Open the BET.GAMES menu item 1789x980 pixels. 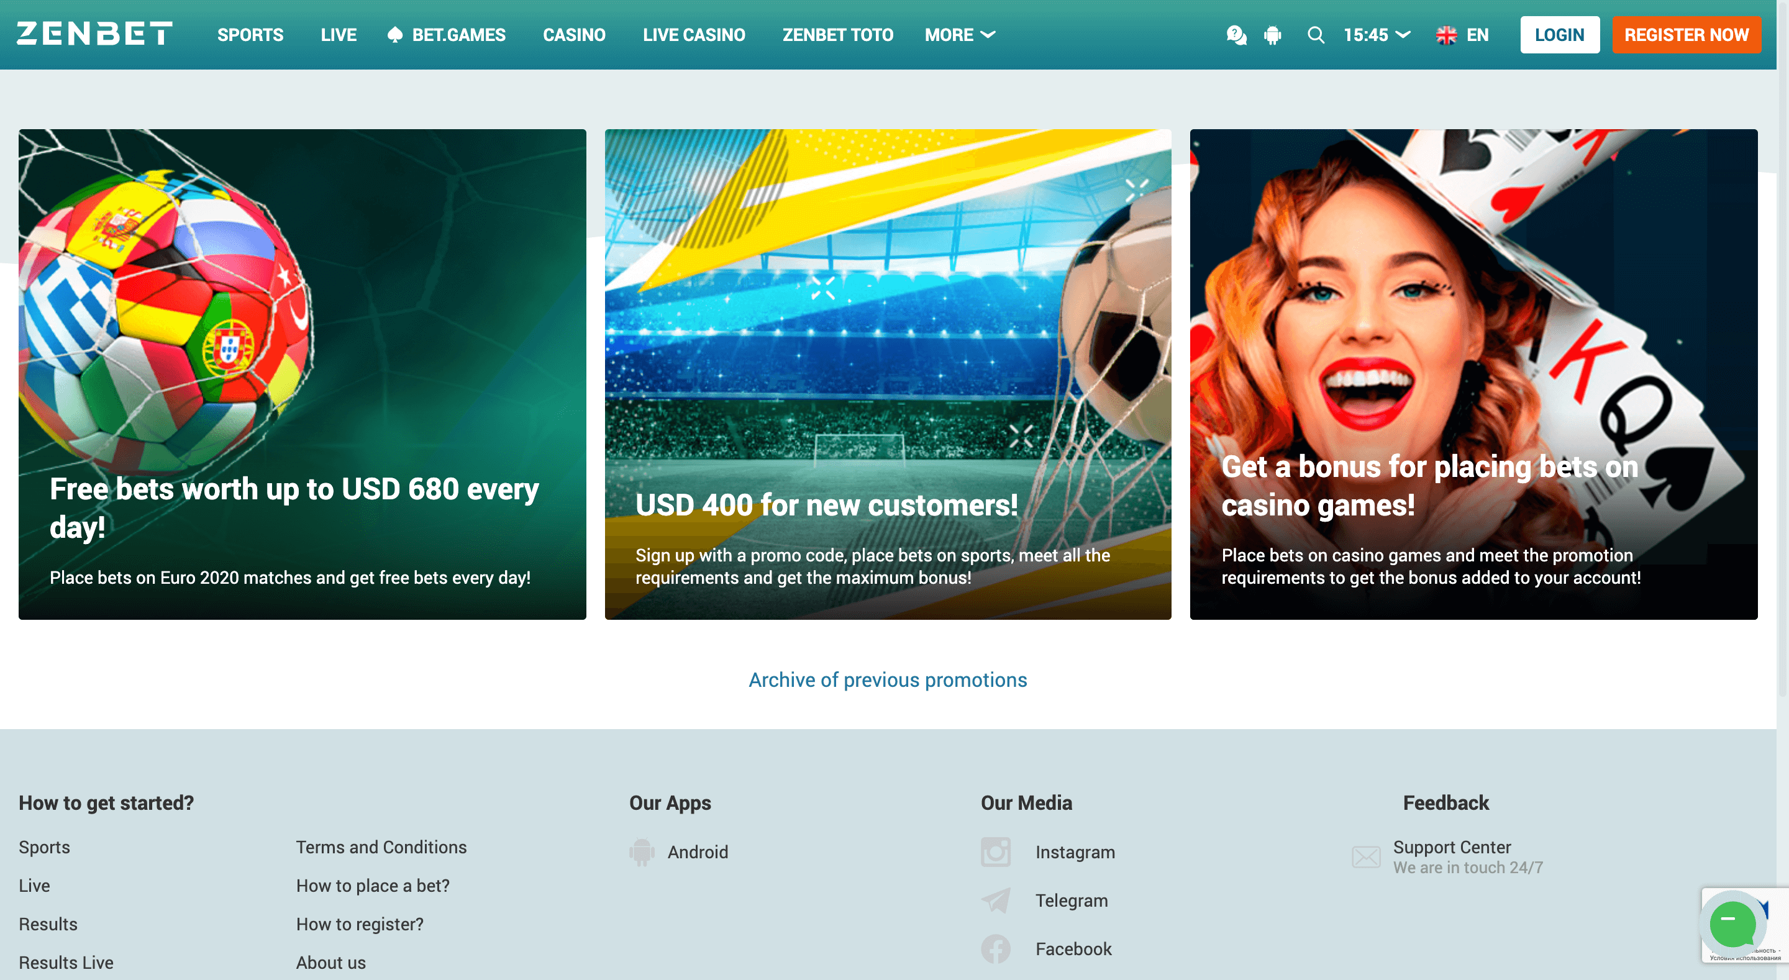tap(447, 35)
